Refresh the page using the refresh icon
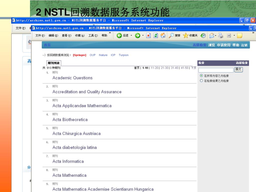The width and height of the screenshot is (256, 192). [x=156, y=35]
